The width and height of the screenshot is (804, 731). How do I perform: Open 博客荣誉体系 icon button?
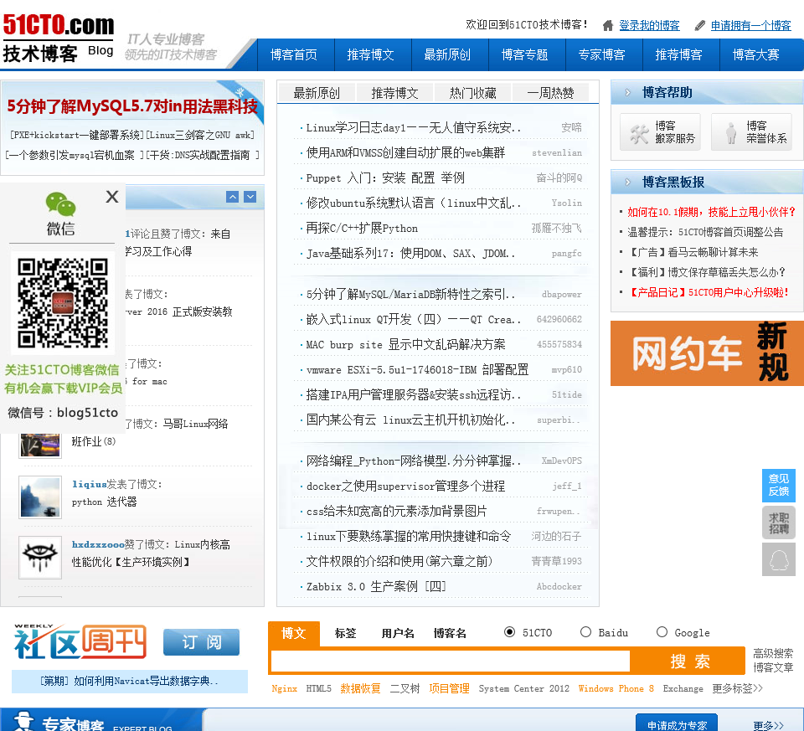(x=751, y=132)
